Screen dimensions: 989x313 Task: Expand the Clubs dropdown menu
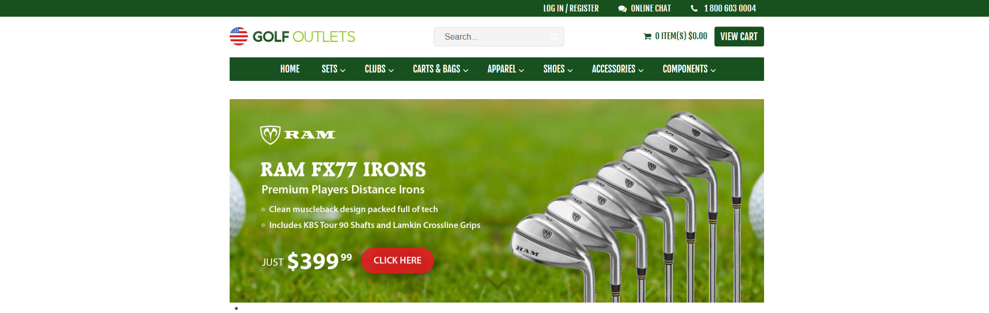point(379,69)
